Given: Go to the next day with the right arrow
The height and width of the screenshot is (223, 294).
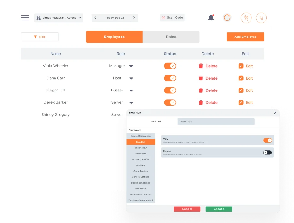Looking at the screenshot, I should (134, 18).
